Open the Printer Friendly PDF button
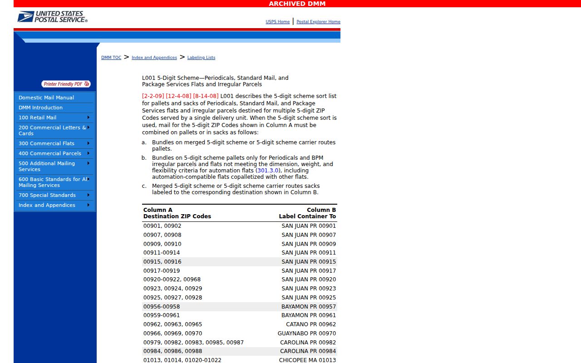 [66, 84]
